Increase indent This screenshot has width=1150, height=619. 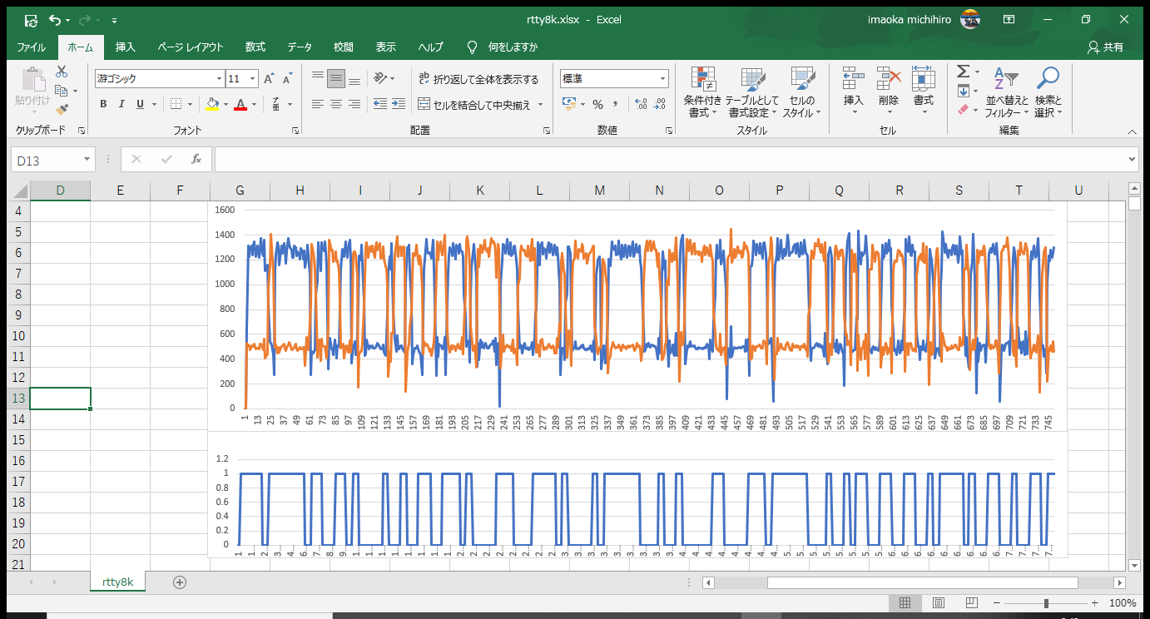click(399, 104)
